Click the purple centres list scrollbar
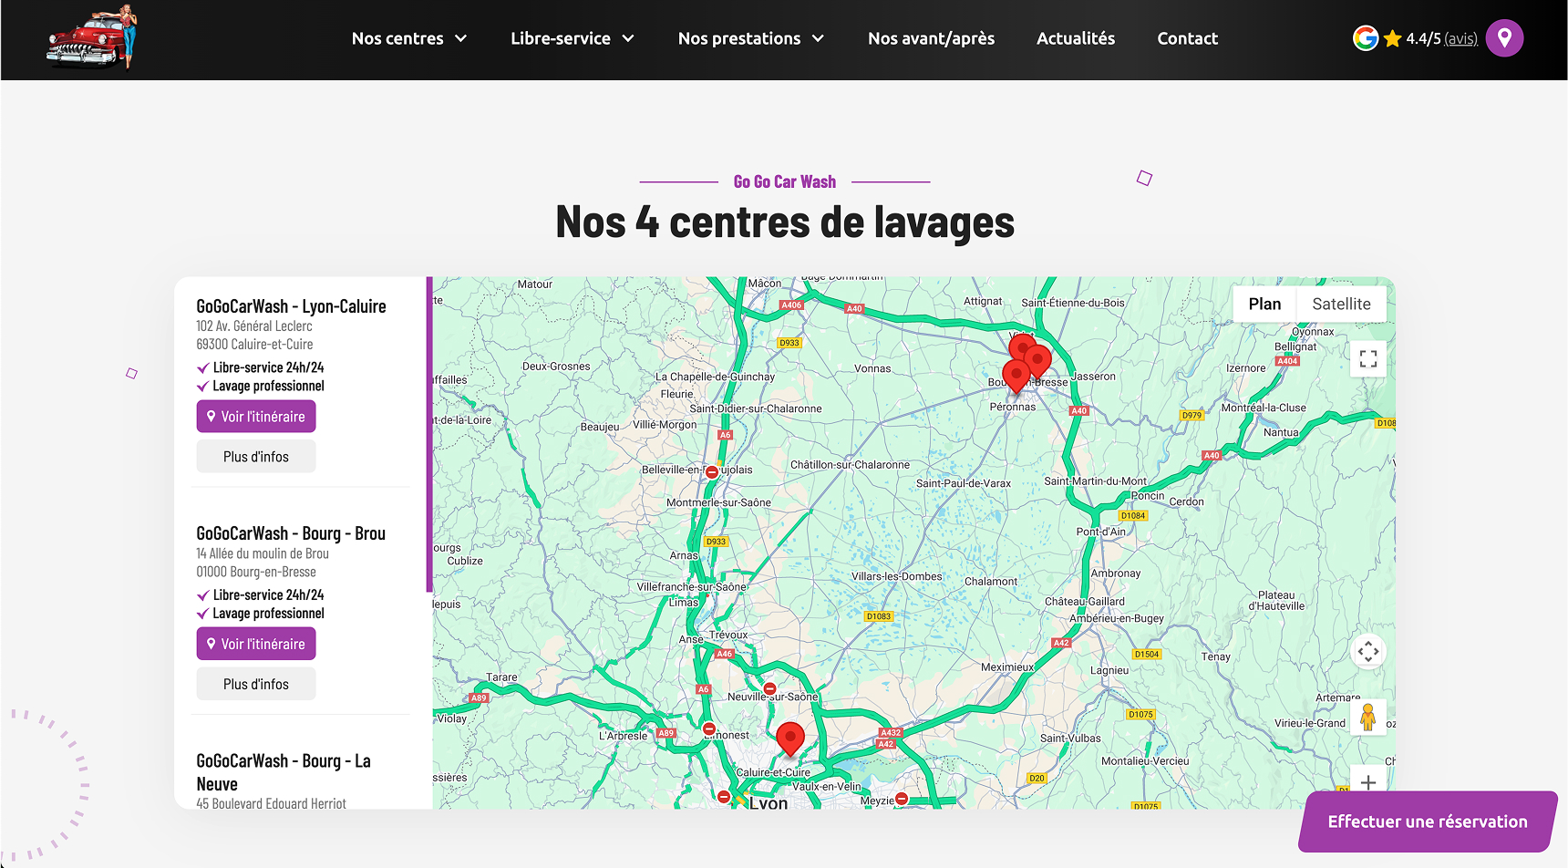The width and height of the screenshot is (1568, 868). 429,435
